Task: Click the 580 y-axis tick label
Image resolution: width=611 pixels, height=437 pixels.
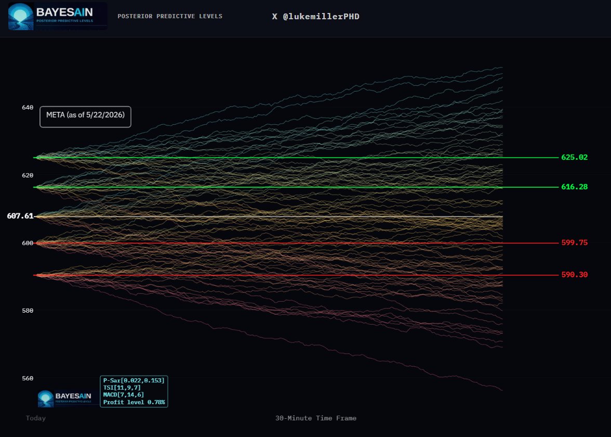Action: pos(28,311)
